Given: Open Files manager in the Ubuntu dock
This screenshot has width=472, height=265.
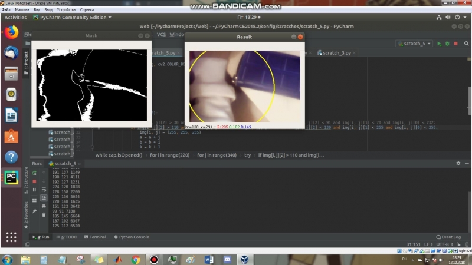Looking at the screenshot, I should pos(11,74).
